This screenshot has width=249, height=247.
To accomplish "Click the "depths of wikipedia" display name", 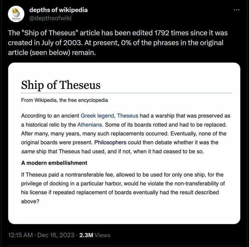I will (58, 10).
